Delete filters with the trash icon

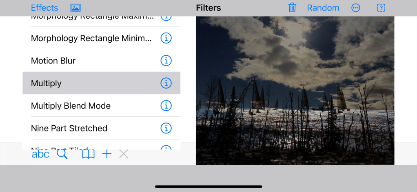[292, 8]
